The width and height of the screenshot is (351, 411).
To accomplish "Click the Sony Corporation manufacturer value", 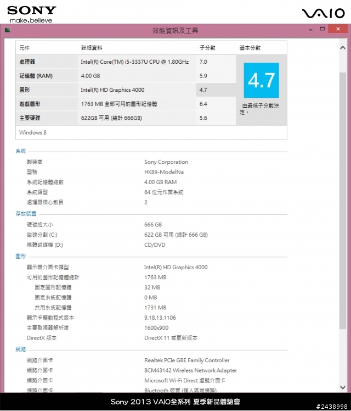I will [166, 162].
